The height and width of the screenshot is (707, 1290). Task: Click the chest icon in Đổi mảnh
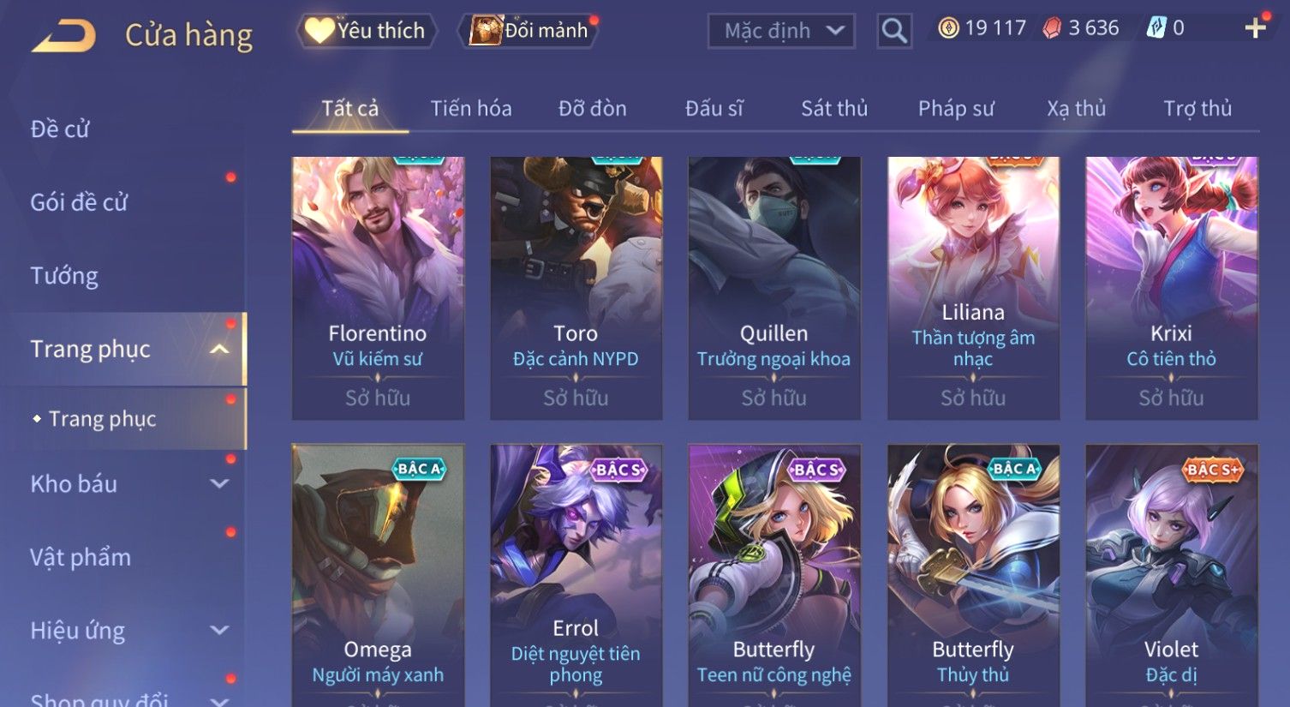(x=486, y=31)
